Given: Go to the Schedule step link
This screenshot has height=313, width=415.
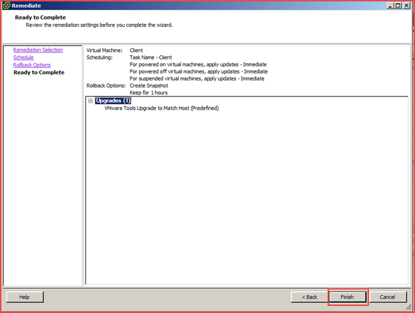Looking at the screenshot, I should click(23, 57).
